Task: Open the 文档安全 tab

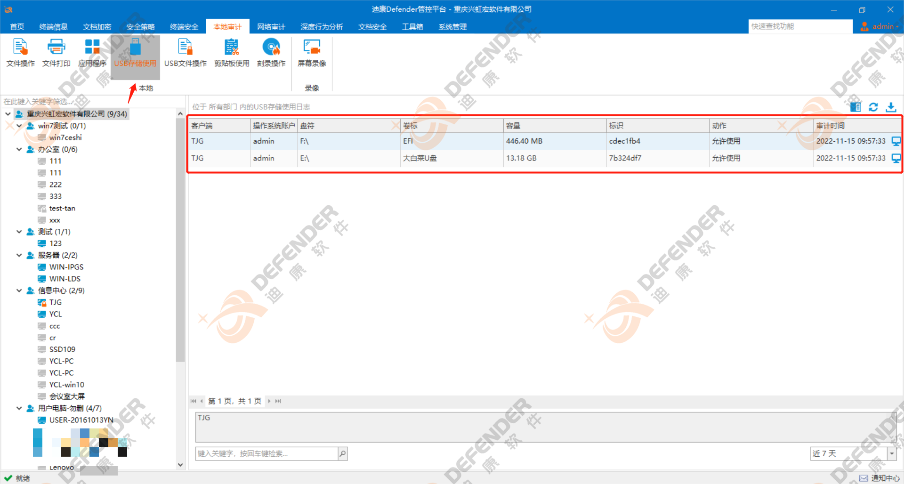Action: click(x=372, y=27)
